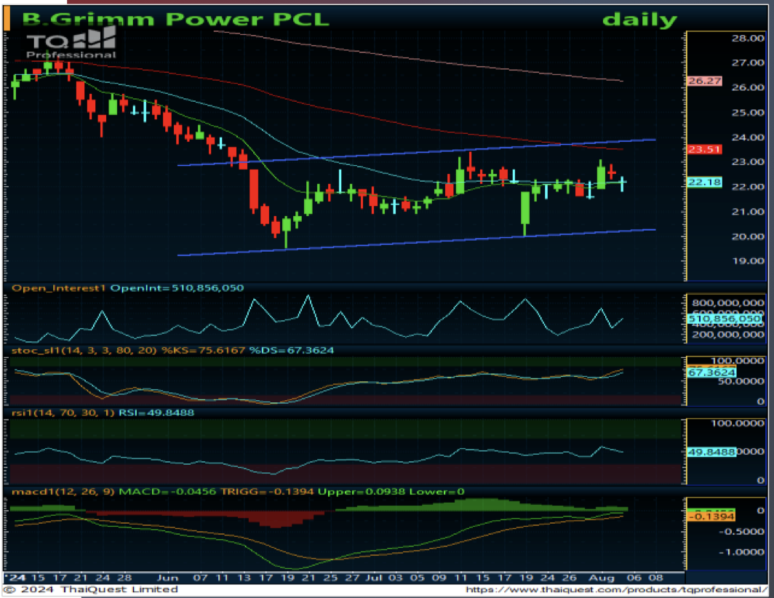The height and width of the screenshot is (598, 774).
Task: Click the 07 date label on time axis
Action: point(200,577)
